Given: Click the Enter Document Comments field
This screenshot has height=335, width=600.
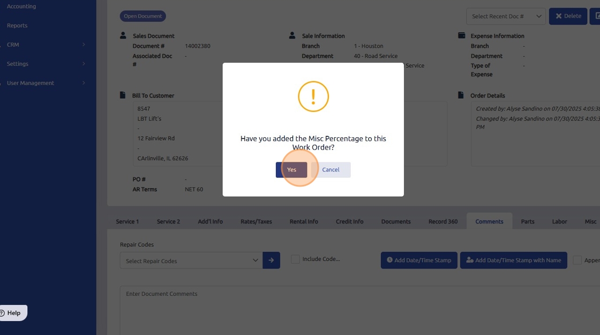Looking at the screenshot, I should pyautogui.click(x=359, y=310).
